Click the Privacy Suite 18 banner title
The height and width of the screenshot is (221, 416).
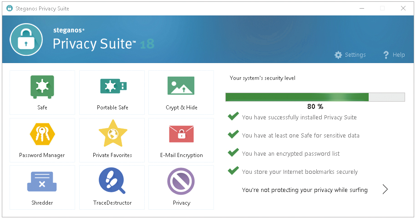[x=103, y=44]
